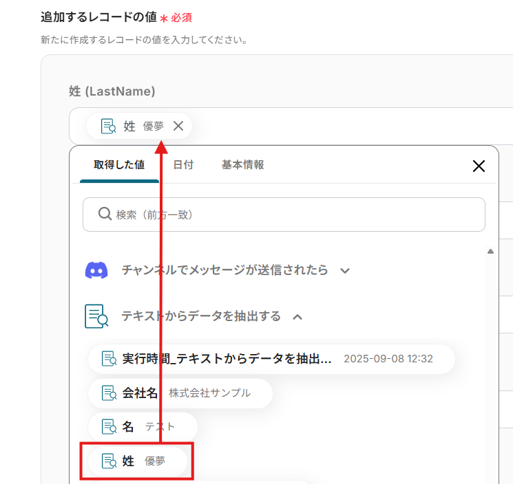The width and height of the screenshot is (513, 484).
Task: Click the icon on the 会社名 row
Action: pyautogui.click(x=109, y=393)
